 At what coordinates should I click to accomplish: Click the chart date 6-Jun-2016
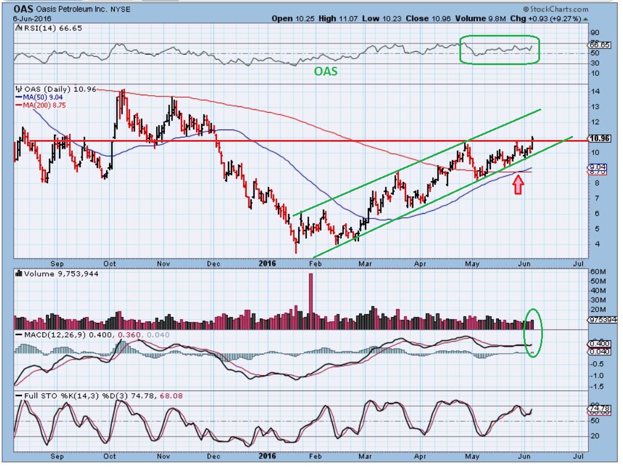[x=32, y=19]
